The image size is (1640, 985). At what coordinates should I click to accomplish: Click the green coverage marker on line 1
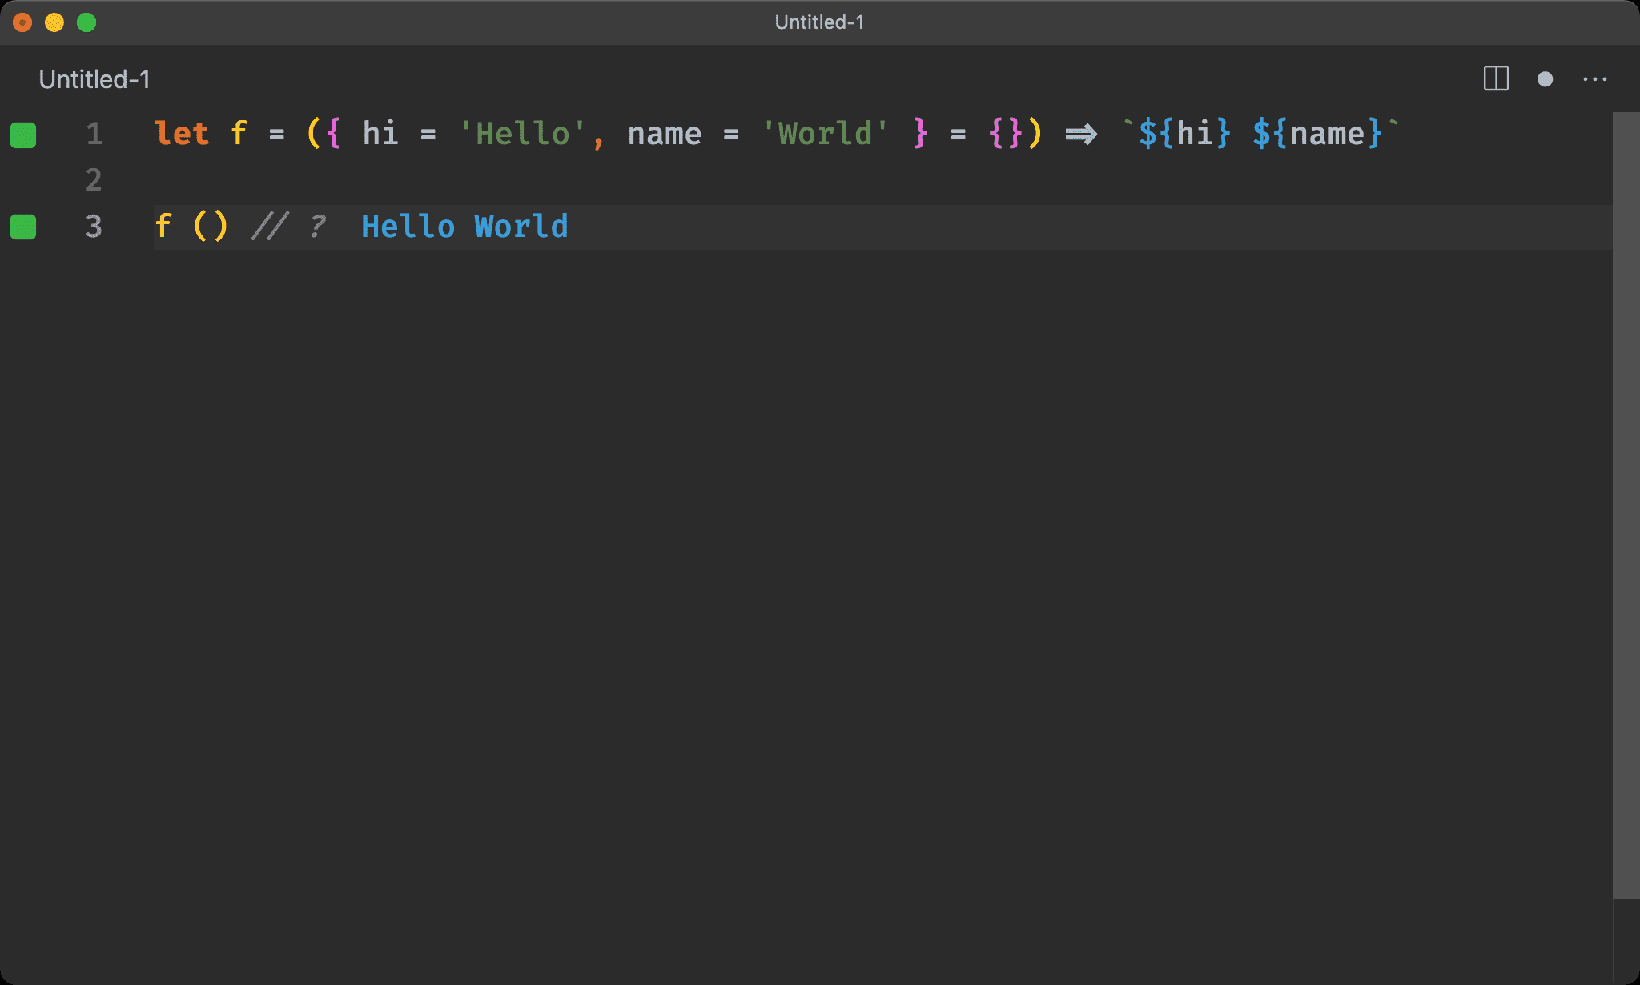(x=23, y=135)
